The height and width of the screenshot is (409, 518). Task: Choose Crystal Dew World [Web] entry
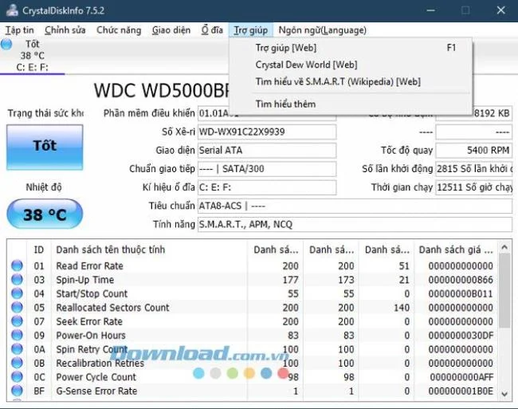click(351, 65)
